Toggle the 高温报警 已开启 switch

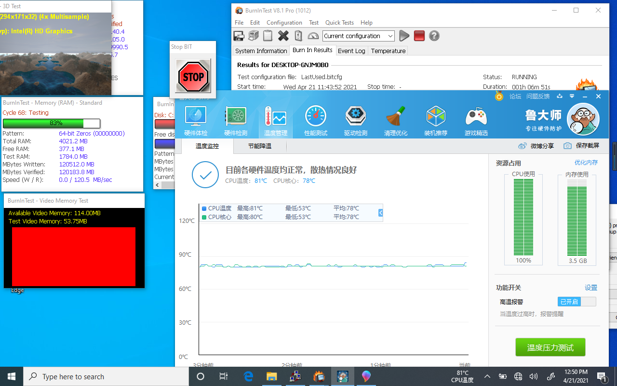[577, 302]
